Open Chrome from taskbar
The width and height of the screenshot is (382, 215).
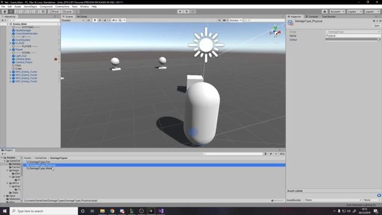(112, 211)
